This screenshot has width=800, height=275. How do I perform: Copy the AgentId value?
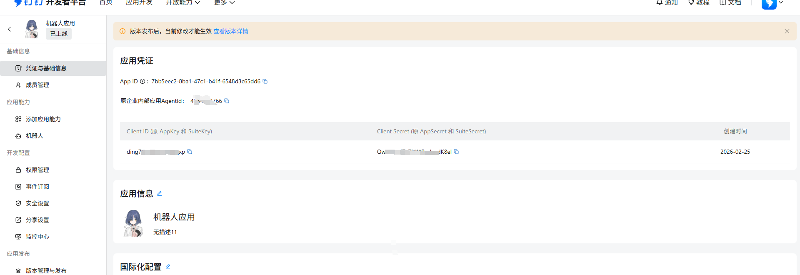pos(227,101)
